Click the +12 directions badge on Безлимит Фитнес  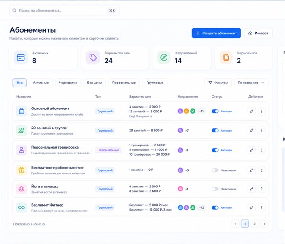(201, 207)
